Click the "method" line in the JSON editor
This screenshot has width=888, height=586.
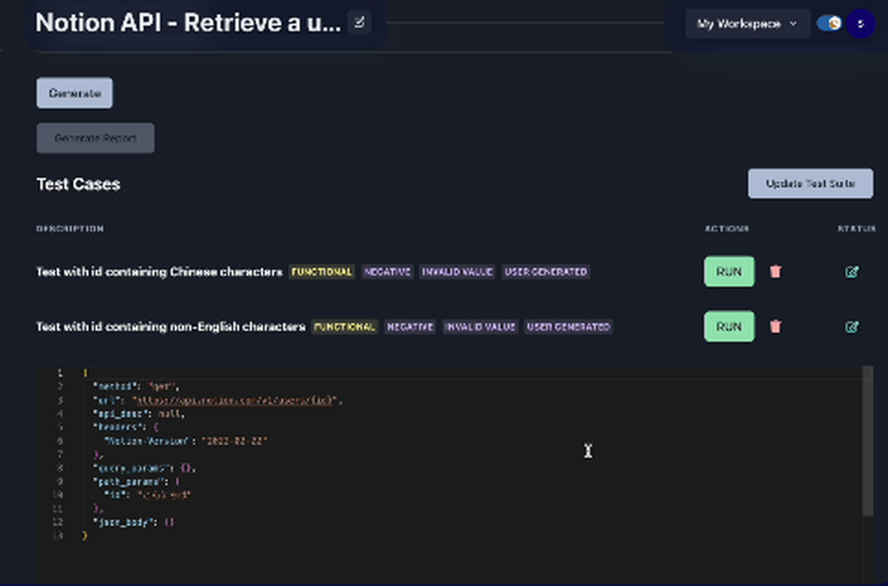(136, 387)
